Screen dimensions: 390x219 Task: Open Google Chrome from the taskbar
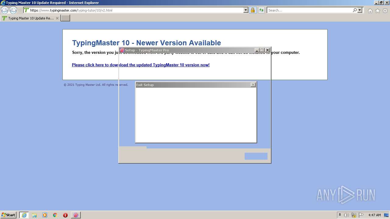coord(55,215)
